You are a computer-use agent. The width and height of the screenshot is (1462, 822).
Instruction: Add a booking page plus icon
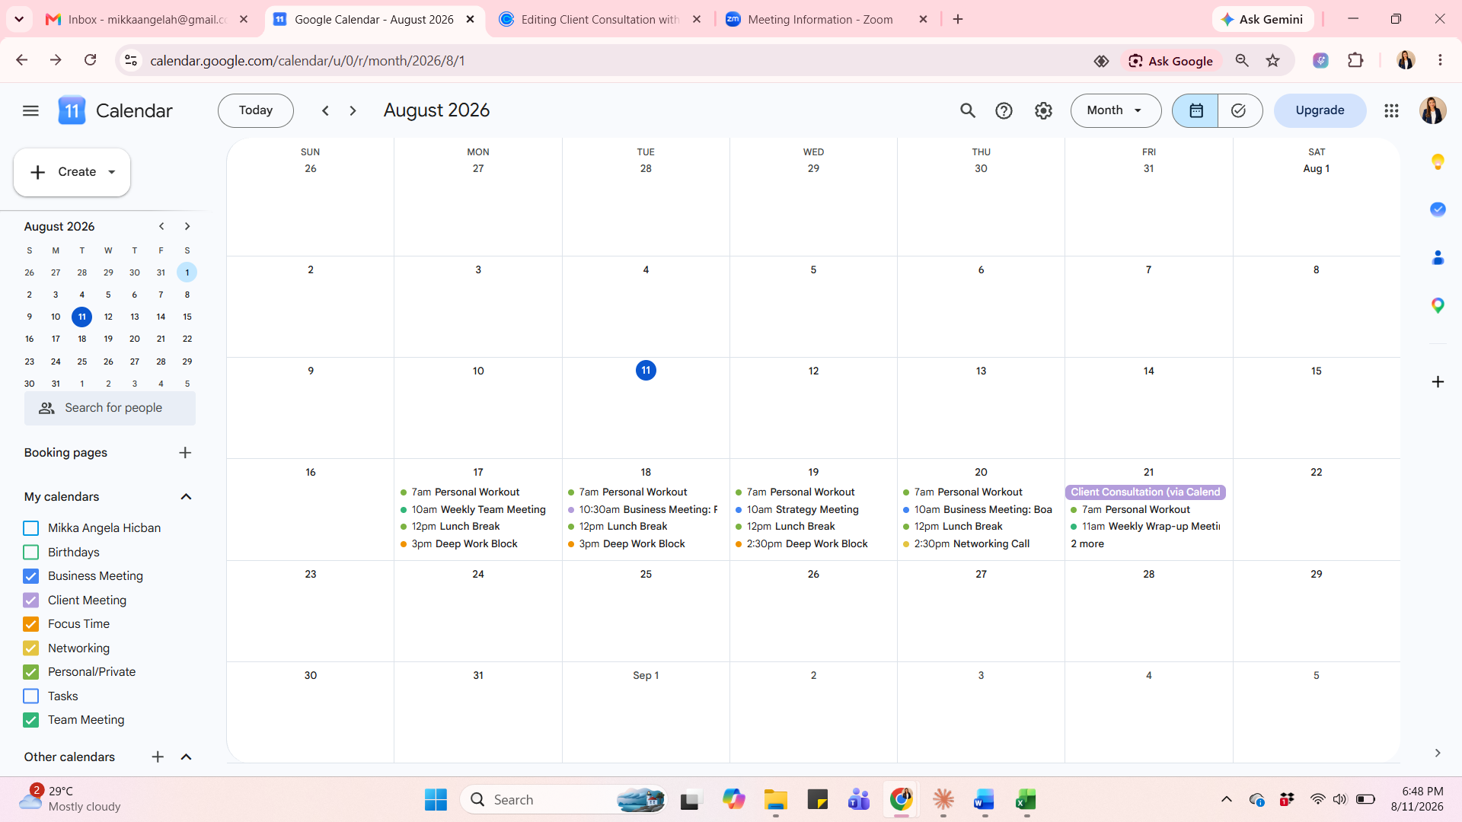click(185, 453)
